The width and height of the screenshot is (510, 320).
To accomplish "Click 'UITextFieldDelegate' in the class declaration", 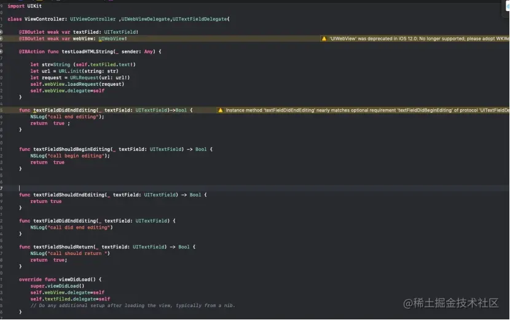I will click(199, 19).
